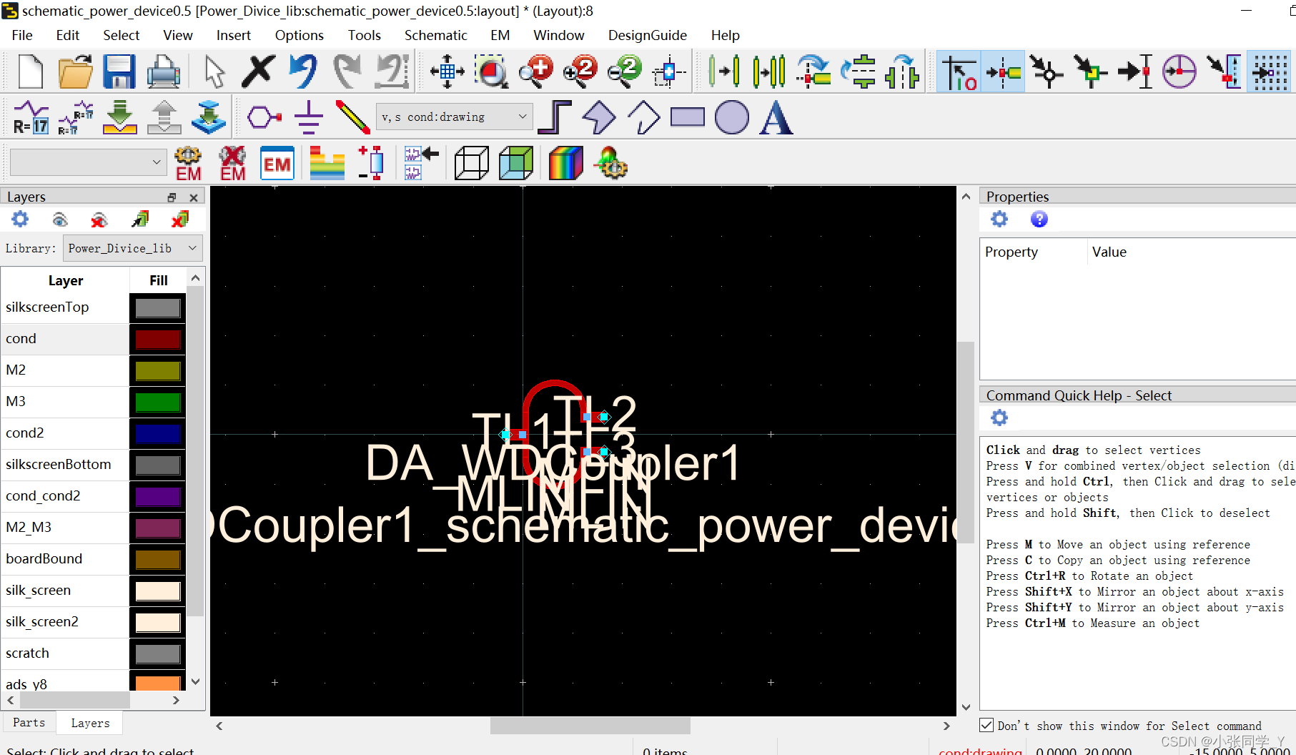Click the canvas vertical scrollbar thumb
This screenshot has height=755, width=1296.
[x=966, y=442]
